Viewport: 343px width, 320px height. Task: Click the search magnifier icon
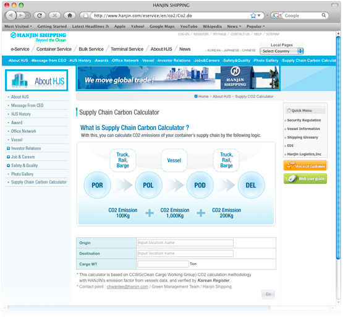[323, 15]
